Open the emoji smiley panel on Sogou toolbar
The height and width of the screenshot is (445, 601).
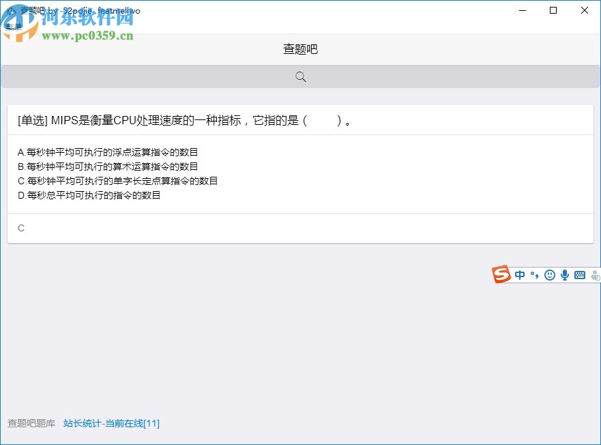[549, 275]
